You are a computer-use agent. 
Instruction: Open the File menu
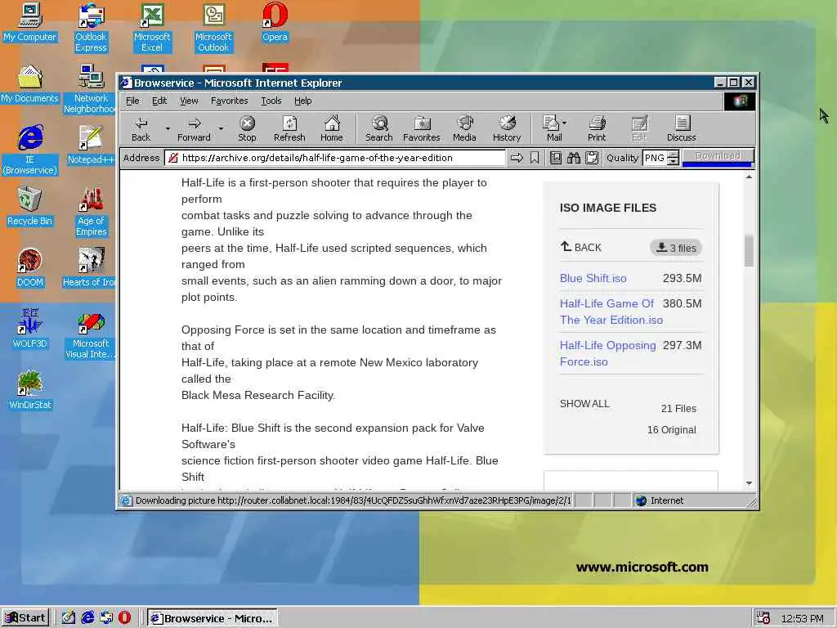coord(132,101)
